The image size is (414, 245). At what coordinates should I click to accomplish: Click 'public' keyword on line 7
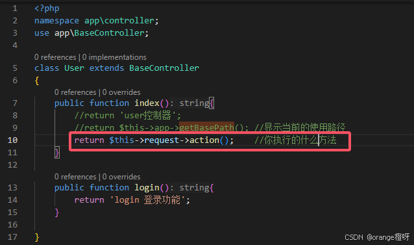coord(69,103)
